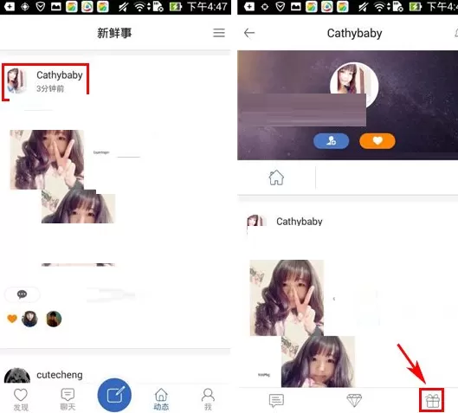The width and height of the screenshot is (458, 413).
Task: Switch to the 发现 tab
Action: coord(21,399)
